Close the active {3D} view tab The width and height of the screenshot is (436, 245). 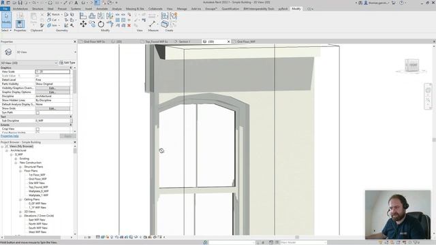229,42
